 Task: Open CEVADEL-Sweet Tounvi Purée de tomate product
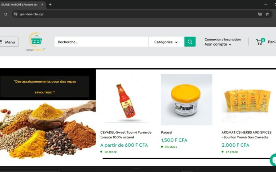(x=126, y=135)
